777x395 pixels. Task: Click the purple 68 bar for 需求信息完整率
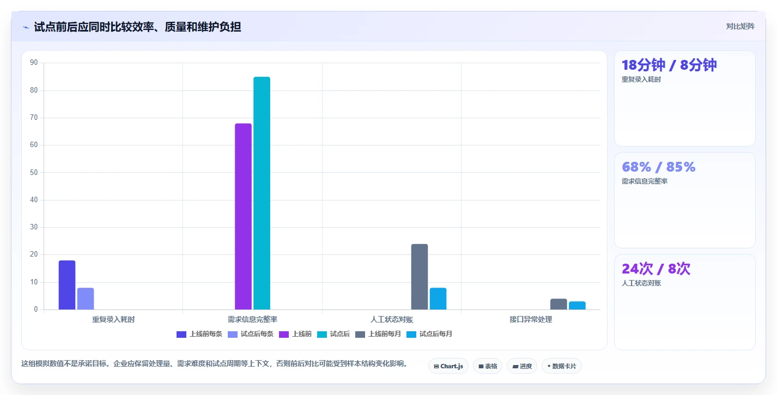tap(243, 216)
